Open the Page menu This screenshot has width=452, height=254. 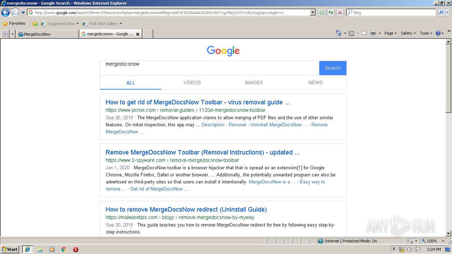point(390,33)
